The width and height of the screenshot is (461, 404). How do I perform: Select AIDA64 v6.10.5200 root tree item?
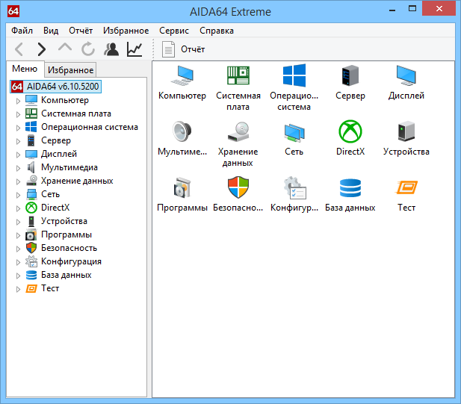pos(62,87)
